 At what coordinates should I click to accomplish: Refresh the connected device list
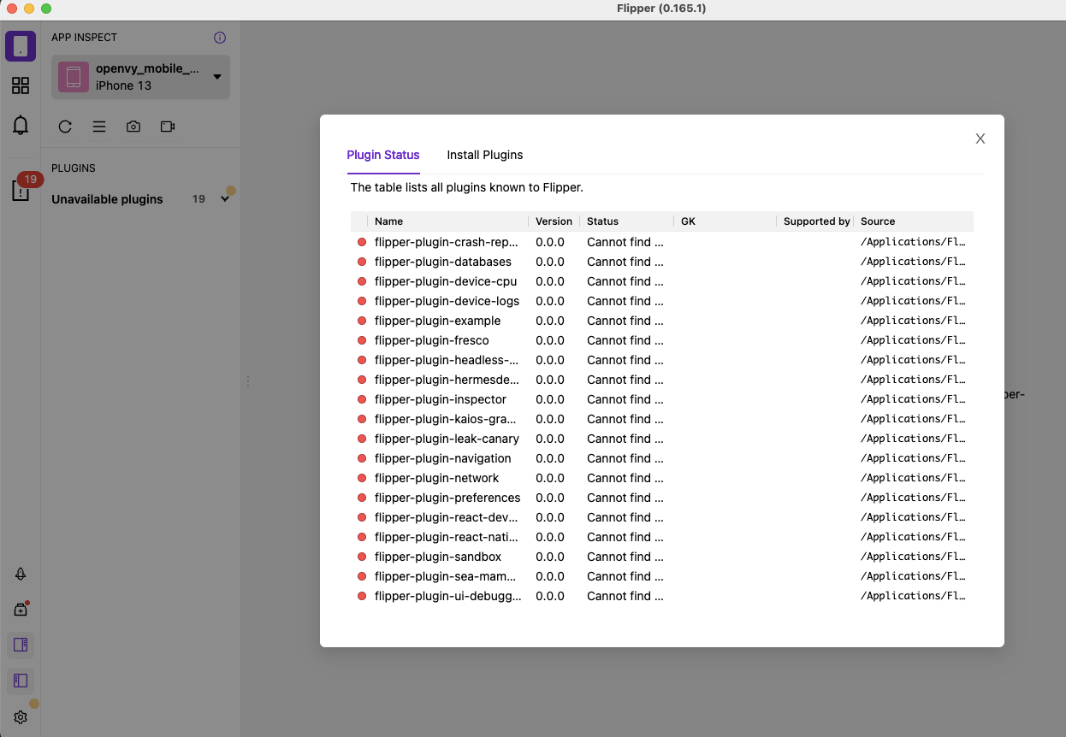[65, 126]
